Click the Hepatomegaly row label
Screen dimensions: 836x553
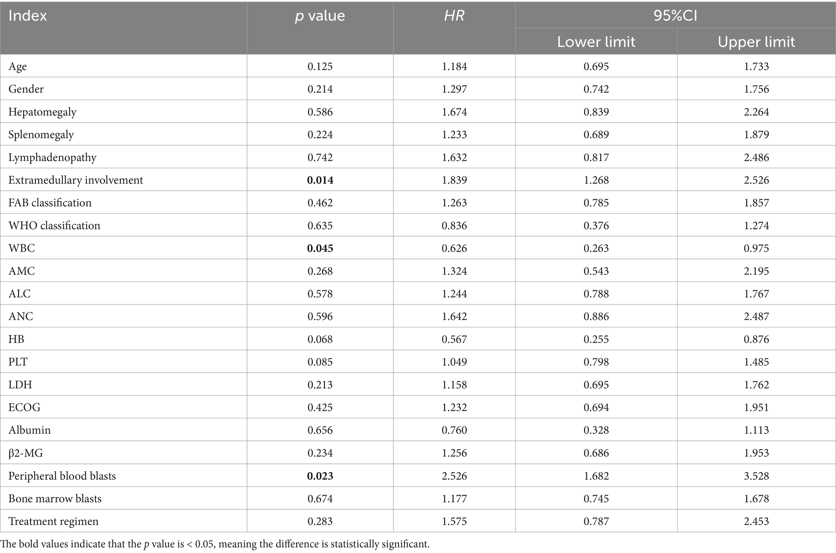[42, 112]
